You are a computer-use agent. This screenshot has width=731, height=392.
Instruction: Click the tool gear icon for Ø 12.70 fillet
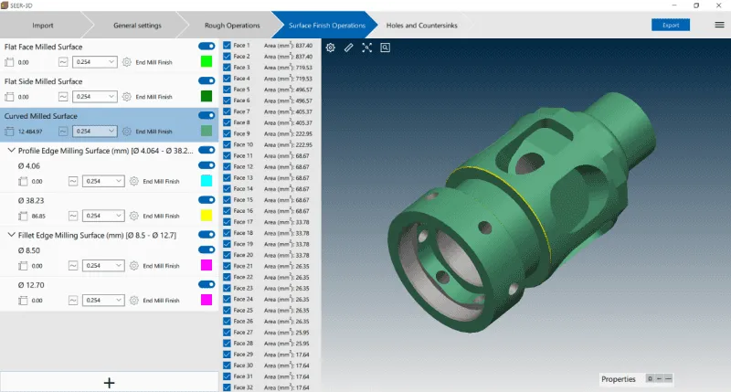[133, 300]
